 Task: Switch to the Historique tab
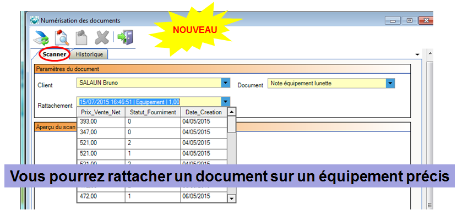click(89, 54)
